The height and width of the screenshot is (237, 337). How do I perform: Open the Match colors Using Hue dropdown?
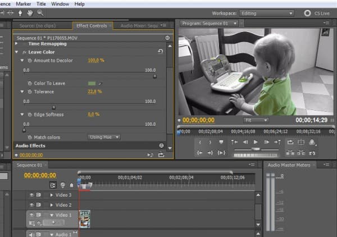(104, 137)
